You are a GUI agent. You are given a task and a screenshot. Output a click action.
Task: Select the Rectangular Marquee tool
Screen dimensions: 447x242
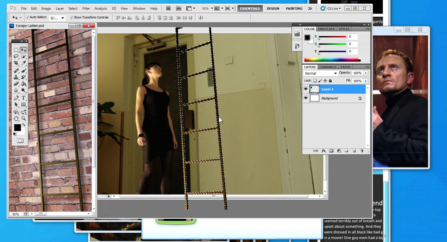click(16, 50)
